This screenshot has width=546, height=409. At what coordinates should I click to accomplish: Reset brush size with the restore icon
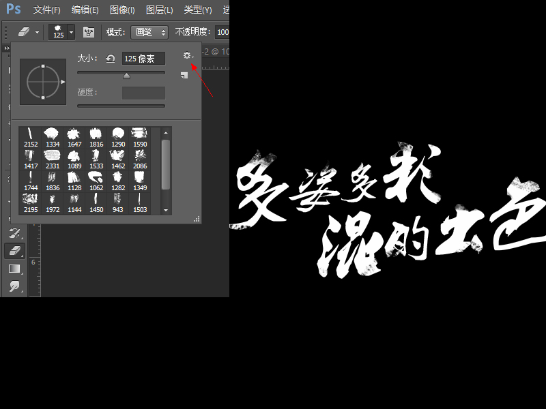pos(111,59)
